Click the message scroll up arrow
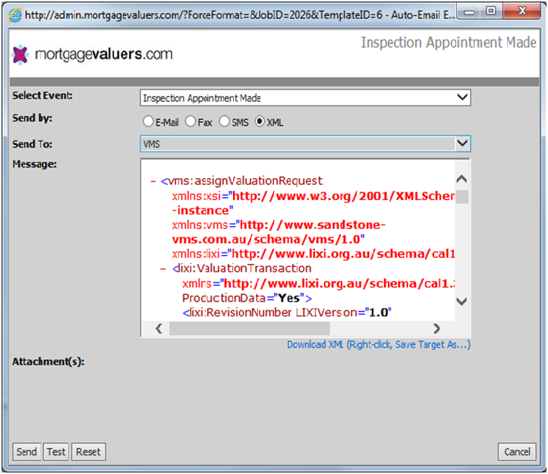 click(x=462, y=179)
